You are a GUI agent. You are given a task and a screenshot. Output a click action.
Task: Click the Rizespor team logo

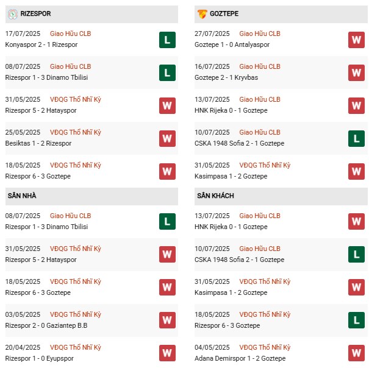(x=12, y=13)
